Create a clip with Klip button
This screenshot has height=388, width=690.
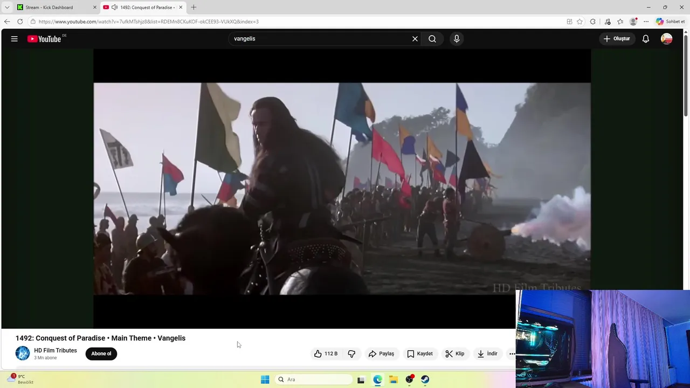pos(455,354)
